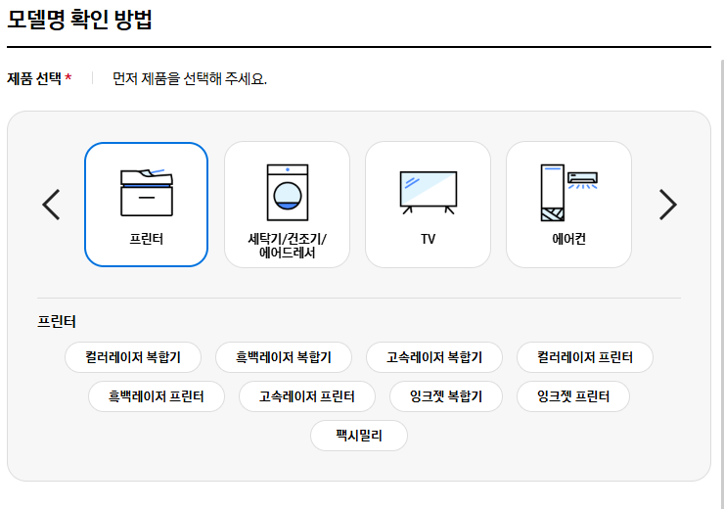The image size is (724, 509).
Task: Choose 고속레이저 프린터 type
Action: (x=307, y=396)
